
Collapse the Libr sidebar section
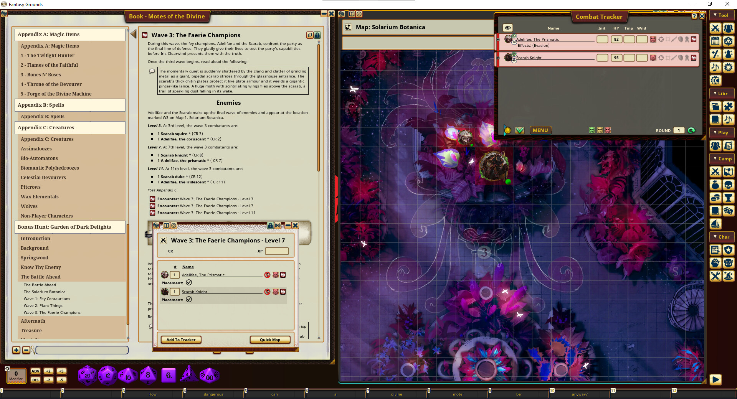722,94
